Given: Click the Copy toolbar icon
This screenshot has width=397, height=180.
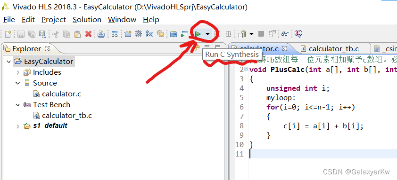Looking at the screenshot, I should click(66, 34).
